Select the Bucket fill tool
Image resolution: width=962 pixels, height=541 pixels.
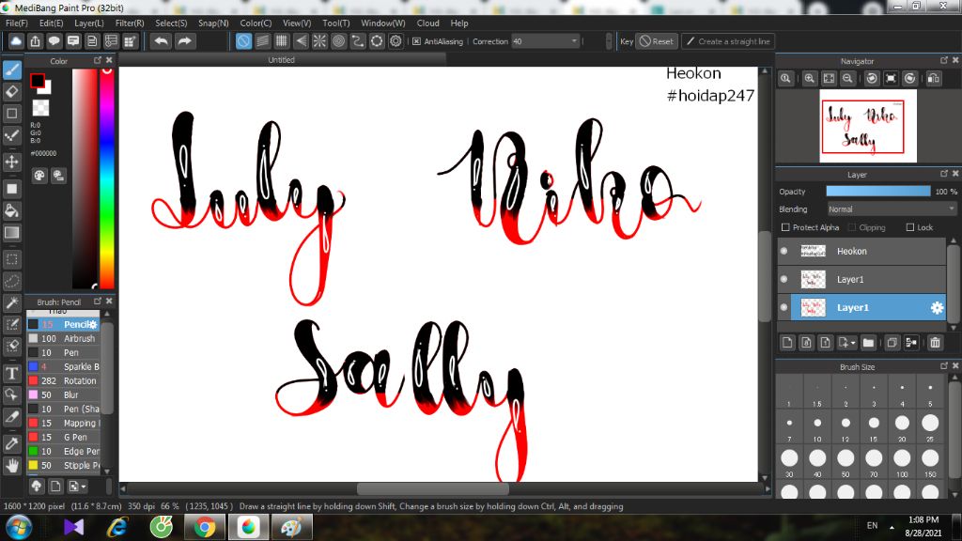pyautogui.click(x=11, y=211)
